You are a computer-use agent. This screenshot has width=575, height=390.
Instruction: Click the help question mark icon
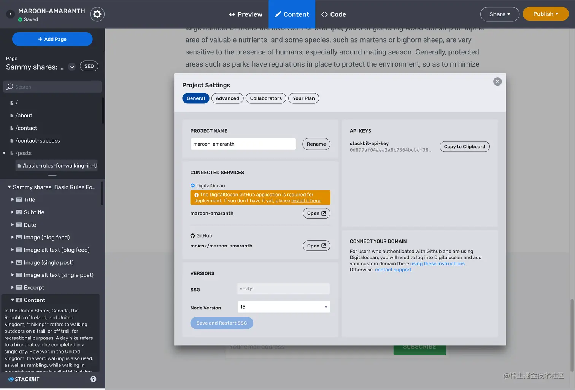pos(93,379)
